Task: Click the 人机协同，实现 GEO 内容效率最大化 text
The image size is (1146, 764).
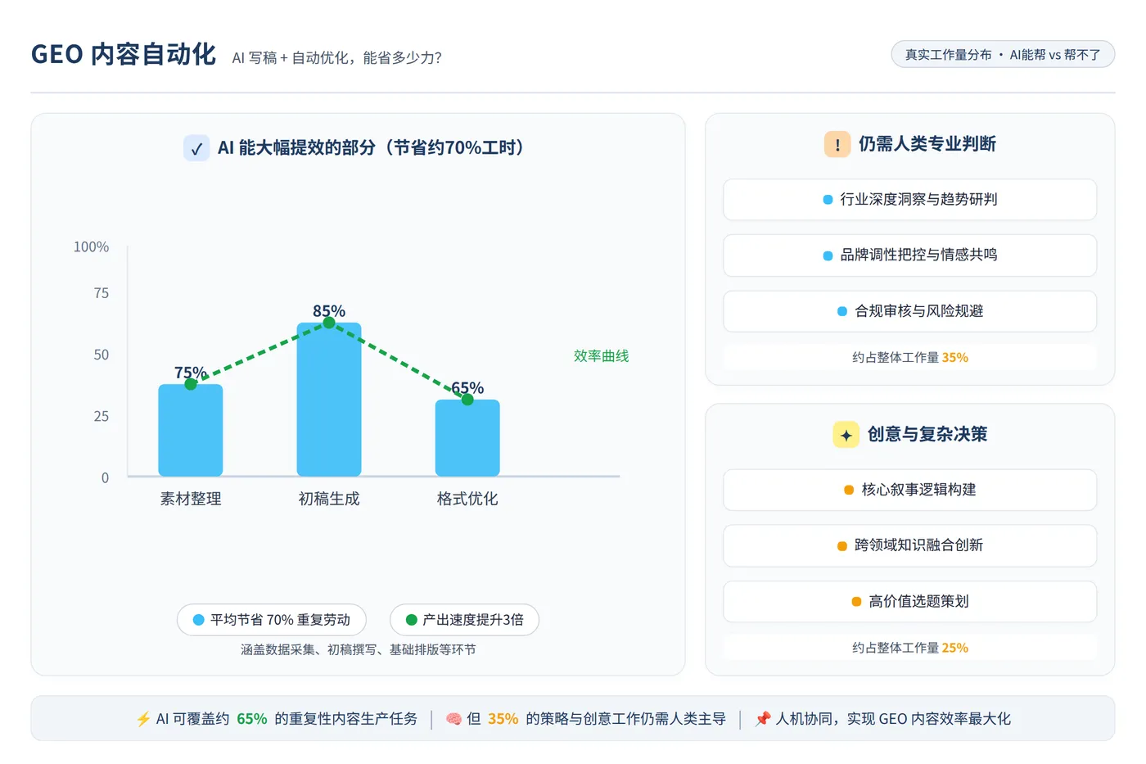Action: tap(893, 719)
